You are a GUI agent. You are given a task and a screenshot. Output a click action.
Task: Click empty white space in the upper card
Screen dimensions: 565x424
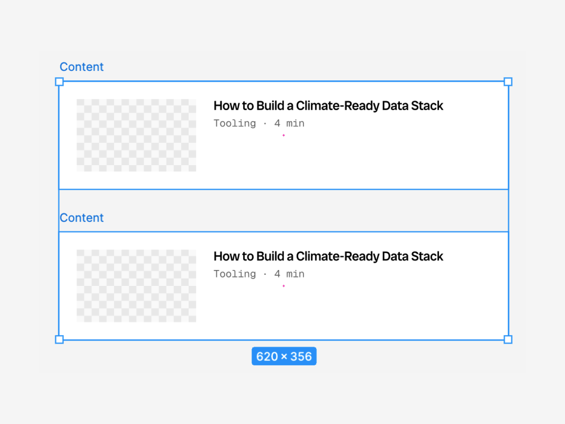383,159
